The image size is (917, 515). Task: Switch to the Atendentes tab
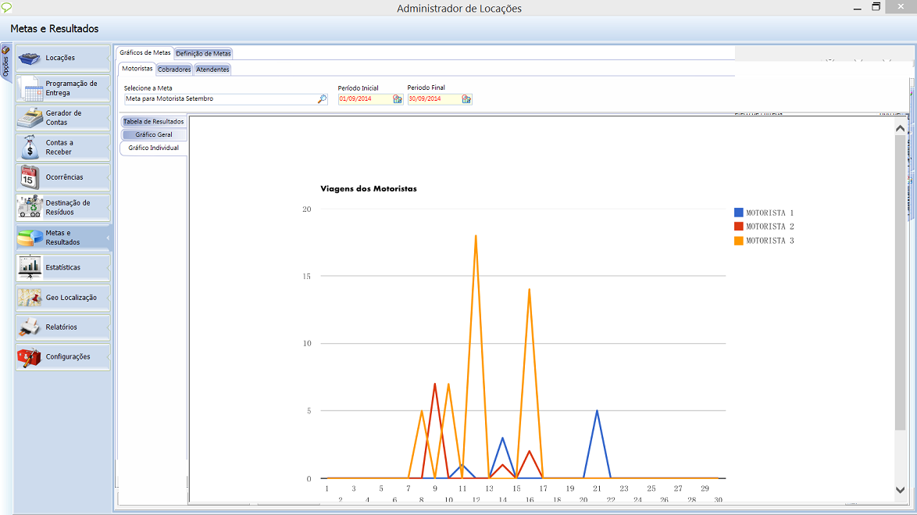click(x=212, y=70)
